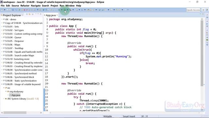The height and width of the screenshot is (118, 209).
Task: Select the S13L07 - TreeMap project
Action: point(14,48)
